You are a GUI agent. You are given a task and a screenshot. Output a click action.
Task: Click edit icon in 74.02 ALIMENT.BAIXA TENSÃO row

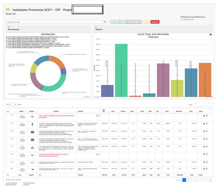204,154
